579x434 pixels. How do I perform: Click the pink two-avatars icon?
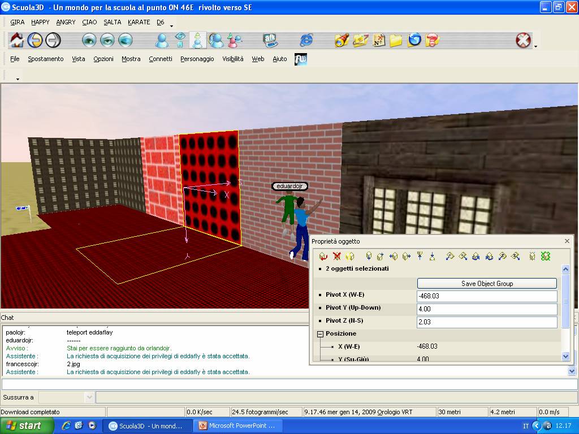pos(234,40)
